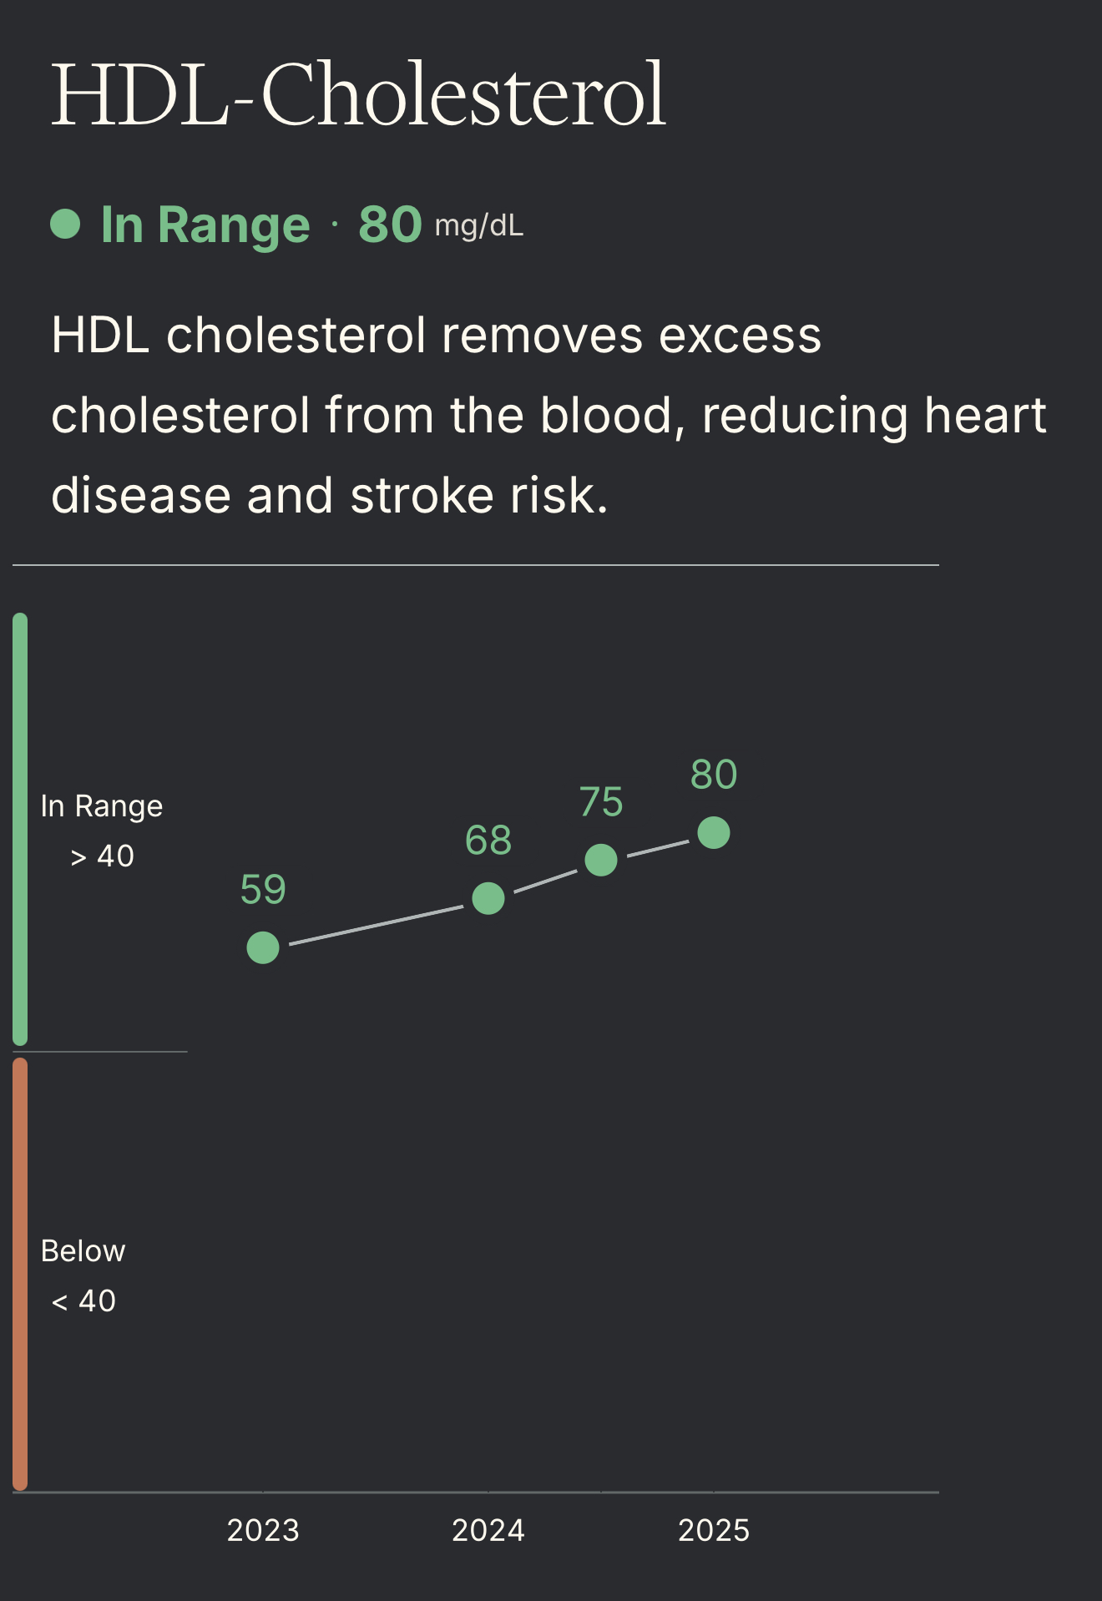Image resolution: width=1102 pixels, height=1601 pixels.
Task: Select the latest data point showing 80
Action: [714, 832]
